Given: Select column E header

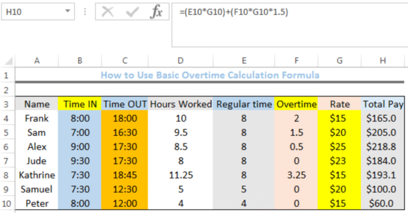Looking at the screenshot, I should [x=244, y=61].
